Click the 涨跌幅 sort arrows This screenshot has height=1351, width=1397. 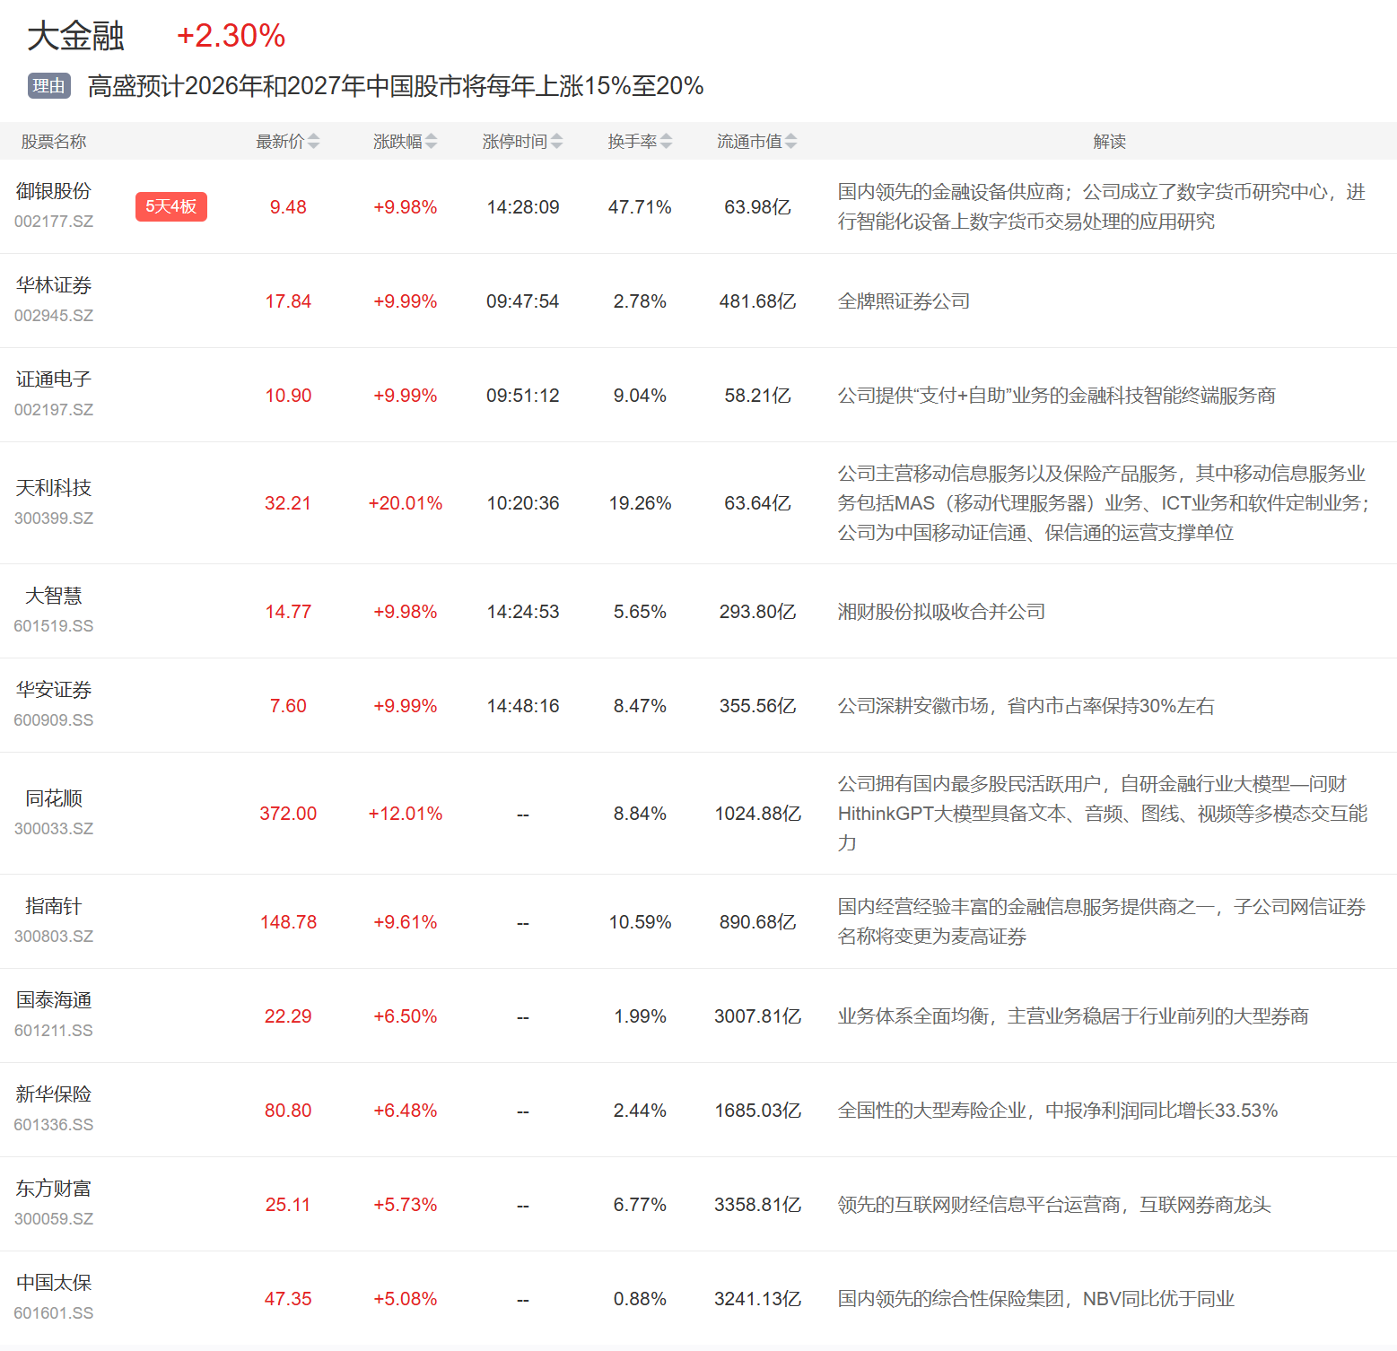[x=431, y=142]
